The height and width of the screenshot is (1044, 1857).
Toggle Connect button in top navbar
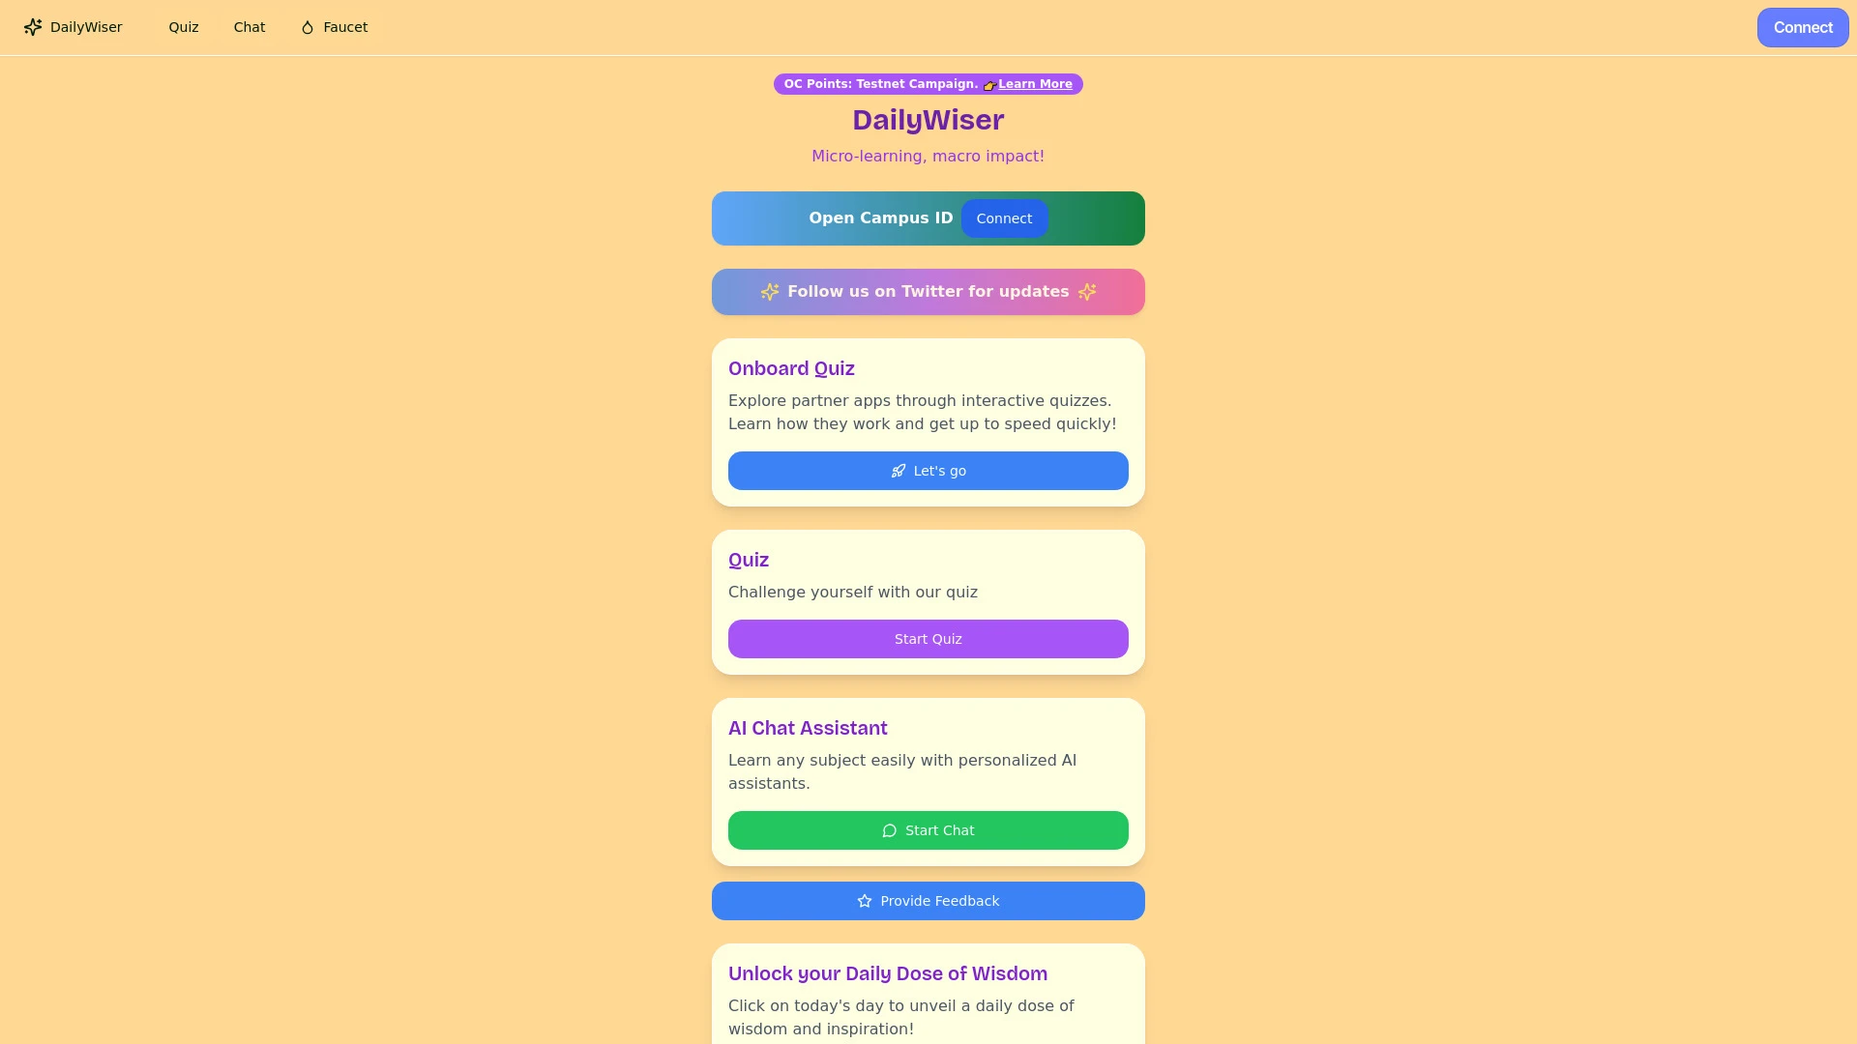(x=1804, y=27)
